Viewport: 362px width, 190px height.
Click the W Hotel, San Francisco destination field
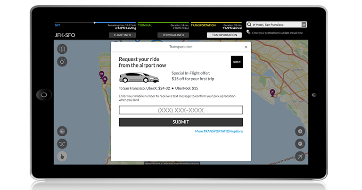click(276, 25)
